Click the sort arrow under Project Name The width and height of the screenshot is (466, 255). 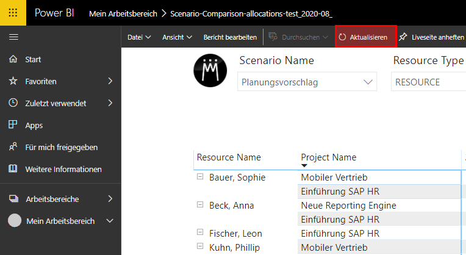304,165
